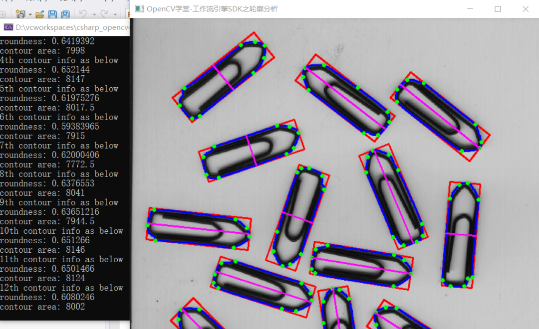This screenshot has width=539, height=329.
Task: Click console line 'contour area: 7772.5'
Action: tap(47, 164)
